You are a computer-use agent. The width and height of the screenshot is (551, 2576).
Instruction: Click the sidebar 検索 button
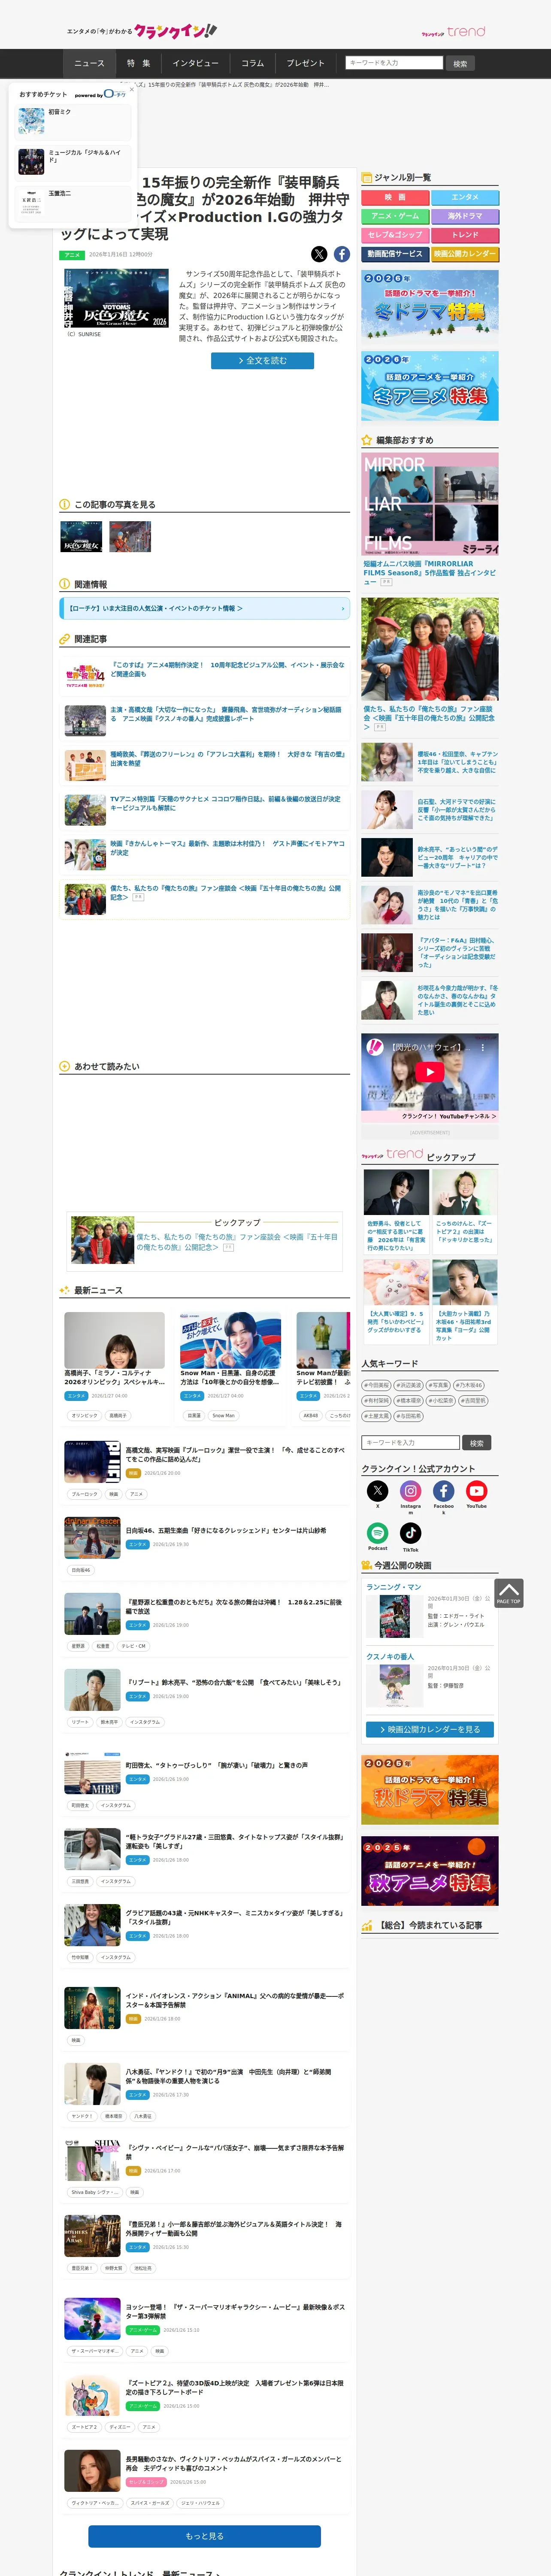[477, 1443]
